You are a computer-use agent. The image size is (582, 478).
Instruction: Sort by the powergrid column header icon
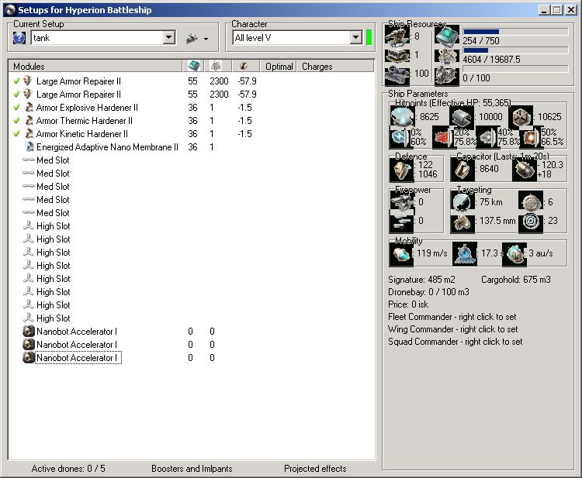pos(219,66)
